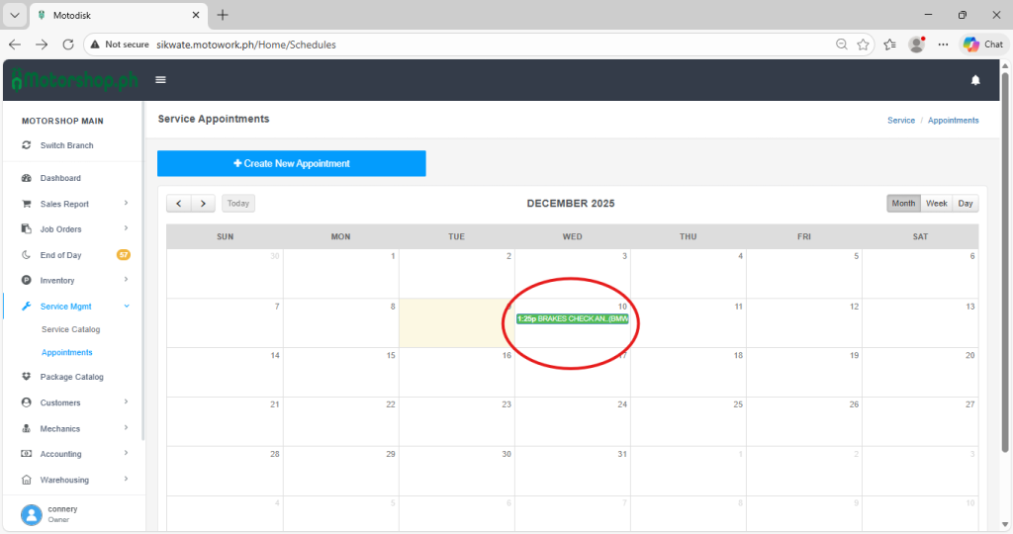This screenshot has height=534, width=1013.
Task: Expand the Customers menu chevron
Action: click(x=126, y=402)
